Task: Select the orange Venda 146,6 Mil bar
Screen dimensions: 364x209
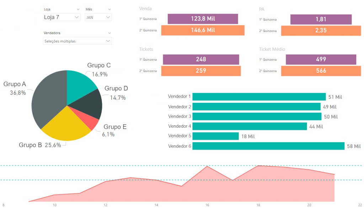Action: [x=203, y=31]
